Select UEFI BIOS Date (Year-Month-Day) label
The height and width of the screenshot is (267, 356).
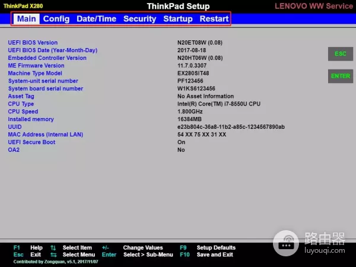[x=53, y=50]
